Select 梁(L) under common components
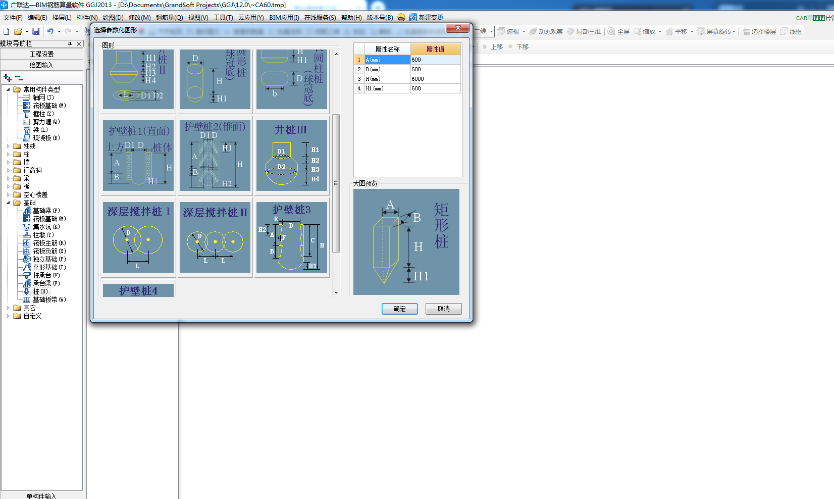Viewport: 834px width, 499px height. 40,130
